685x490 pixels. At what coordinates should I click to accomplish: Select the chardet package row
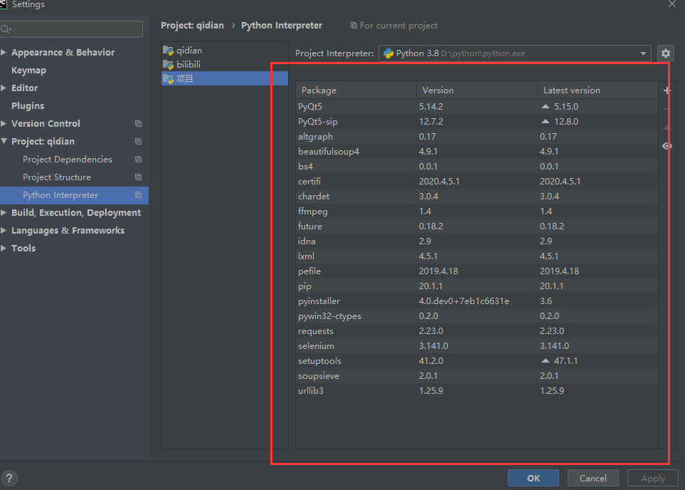tap(477, 196)
